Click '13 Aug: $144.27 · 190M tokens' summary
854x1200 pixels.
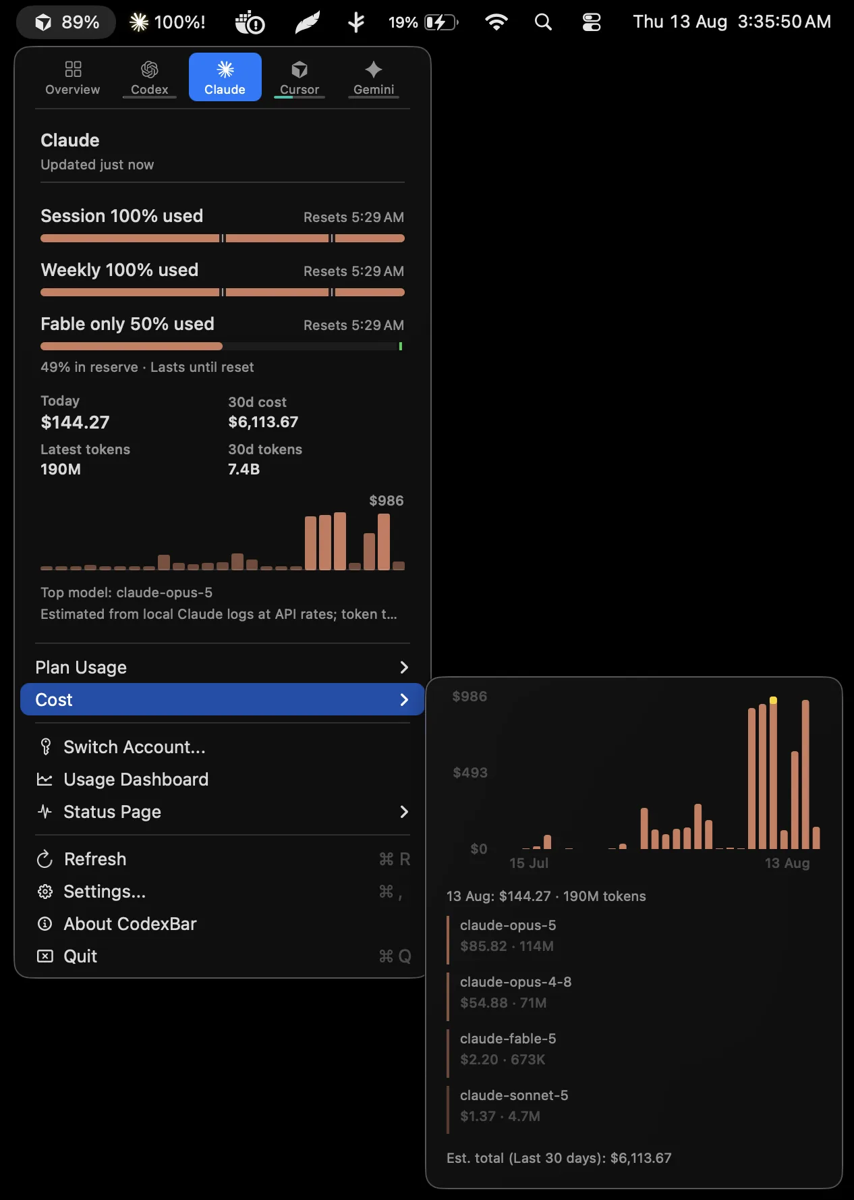[x=546, y=896]
